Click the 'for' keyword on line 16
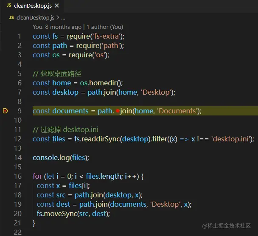Screen dimensions: 258x236 37,177
